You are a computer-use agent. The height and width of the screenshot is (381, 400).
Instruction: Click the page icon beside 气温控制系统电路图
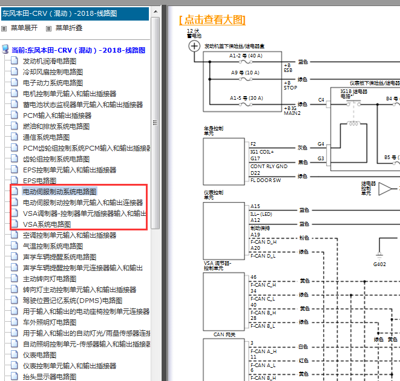pyautogui.click(x=15, y=246)
